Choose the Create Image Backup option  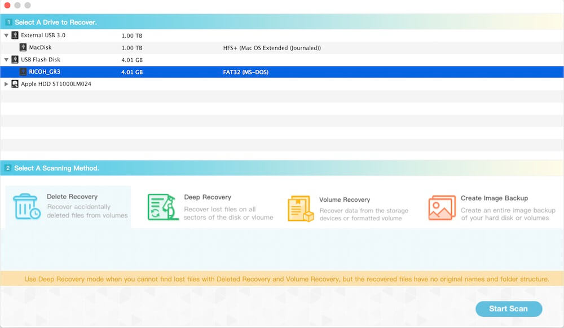[x=492, y=207]
